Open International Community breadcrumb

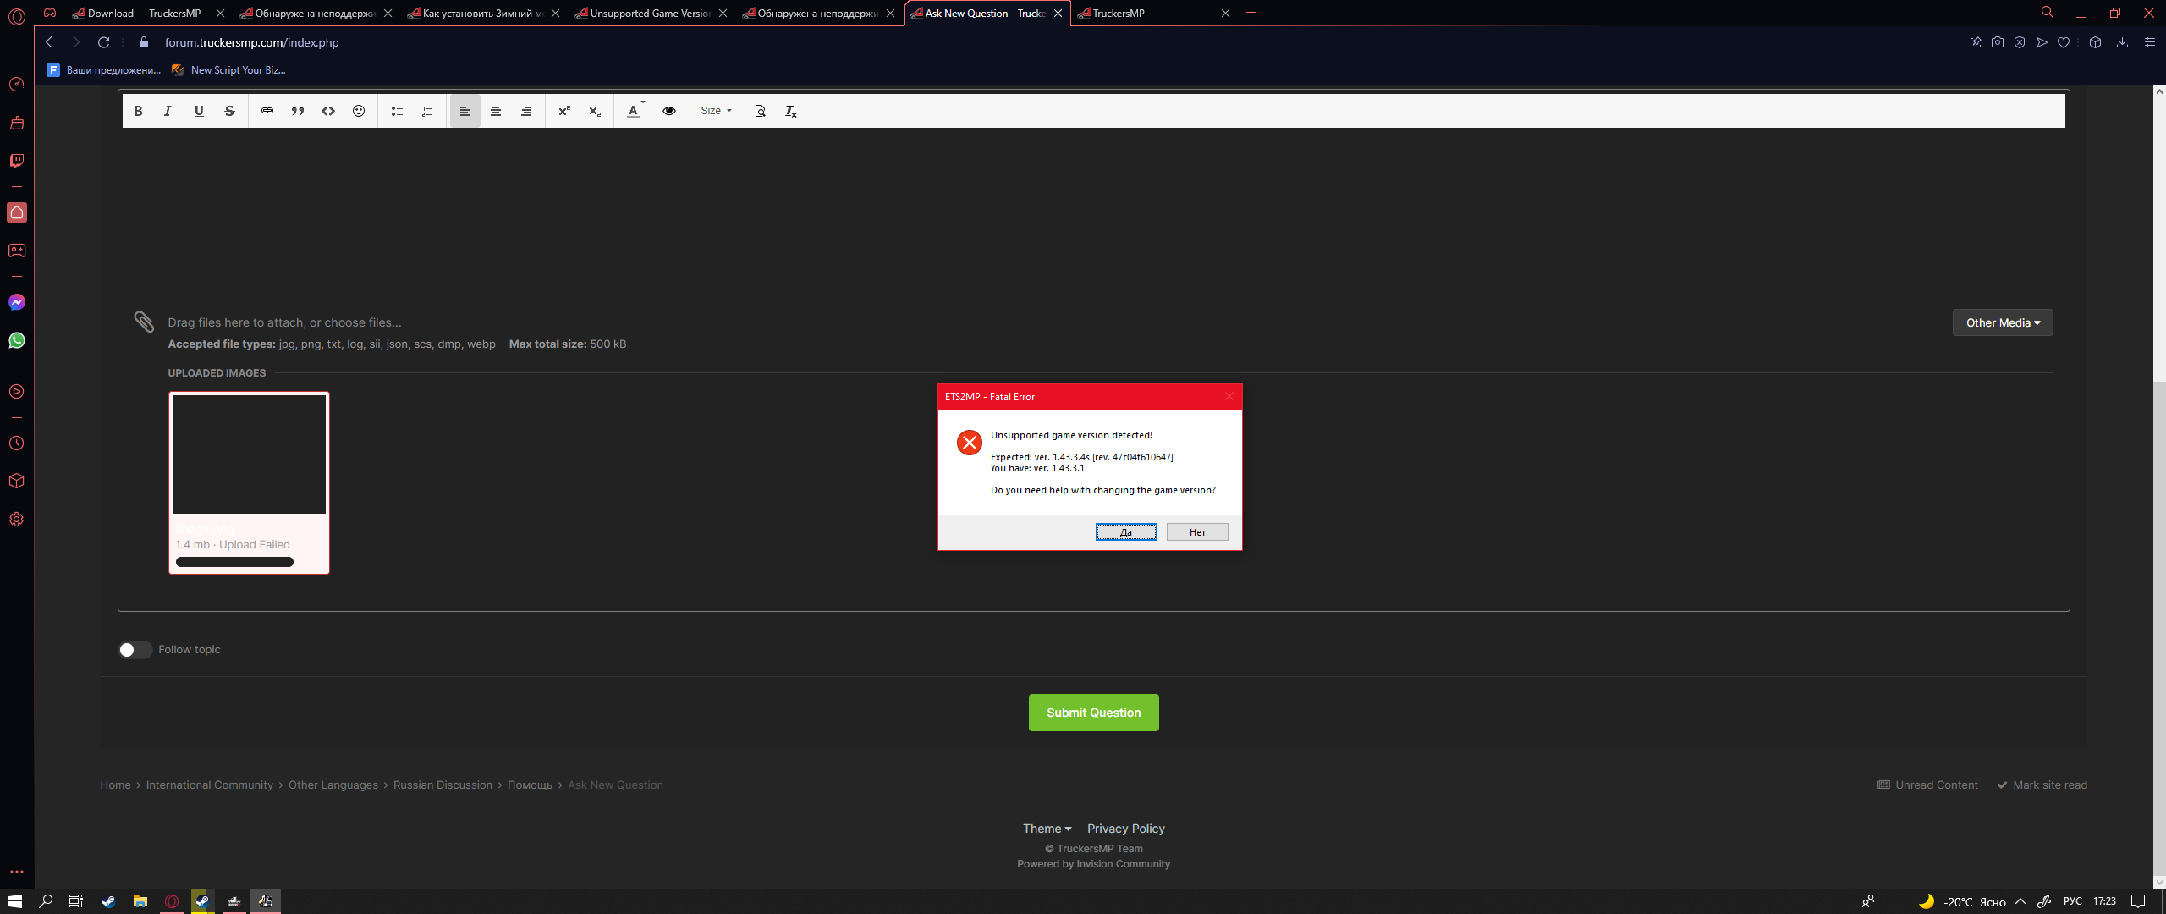pos(210,785)
